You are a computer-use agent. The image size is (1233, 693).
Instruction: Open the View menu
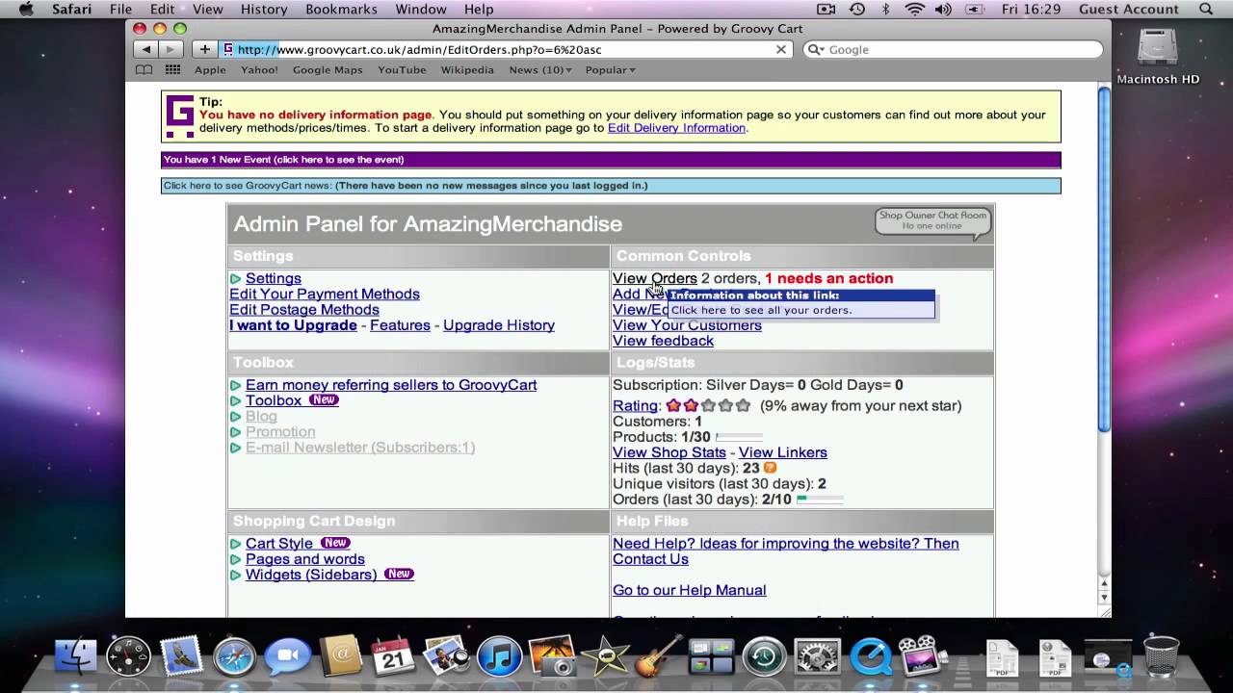pos(207,9)
